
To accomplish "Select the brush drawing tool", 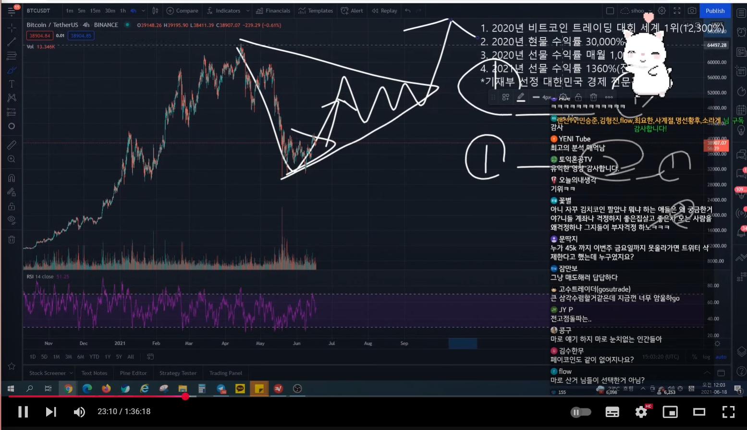I will (12, 71).
